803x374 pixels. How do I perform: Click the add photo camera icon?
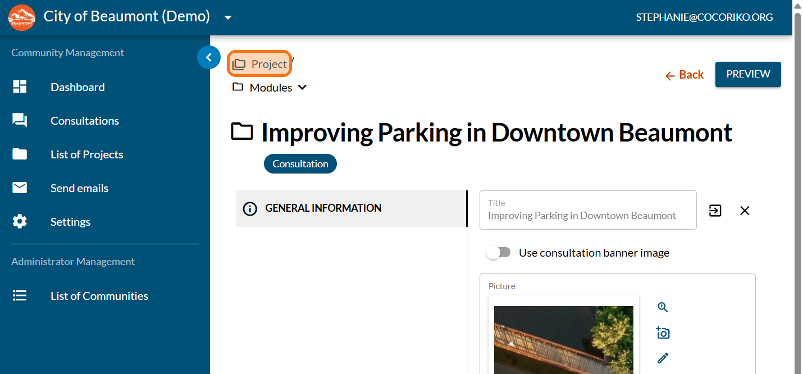tap(663, 333)
